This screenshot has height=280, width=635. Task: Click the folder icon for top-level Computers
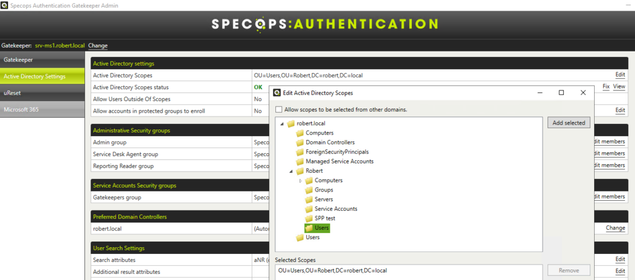pyautogui.click(x=300, y=133)
